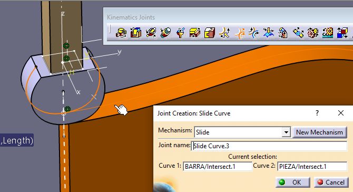
Task: Select the Prismatic Joint tool
Action: pyautogui.click(x=136, y=33)
